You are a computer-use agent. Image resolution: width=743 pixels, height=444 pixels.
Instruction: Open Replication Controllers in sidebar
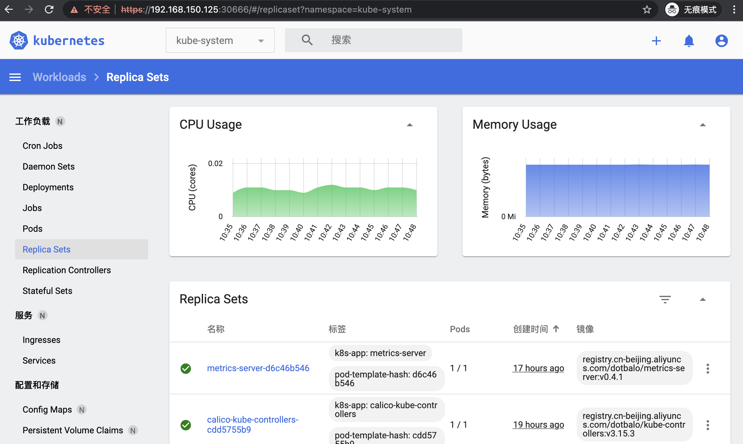pyautogui.click(x=67, y=270)
